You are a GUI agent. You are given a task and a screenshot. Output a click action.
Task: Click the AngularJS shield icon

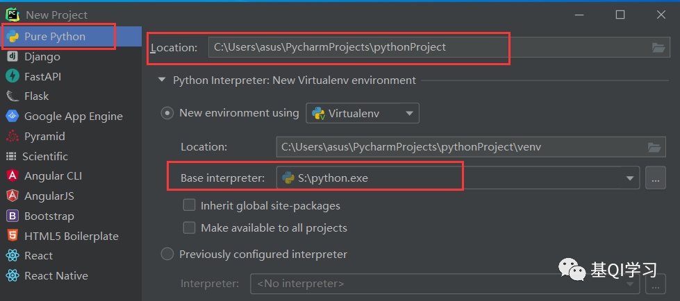(13, 196)
